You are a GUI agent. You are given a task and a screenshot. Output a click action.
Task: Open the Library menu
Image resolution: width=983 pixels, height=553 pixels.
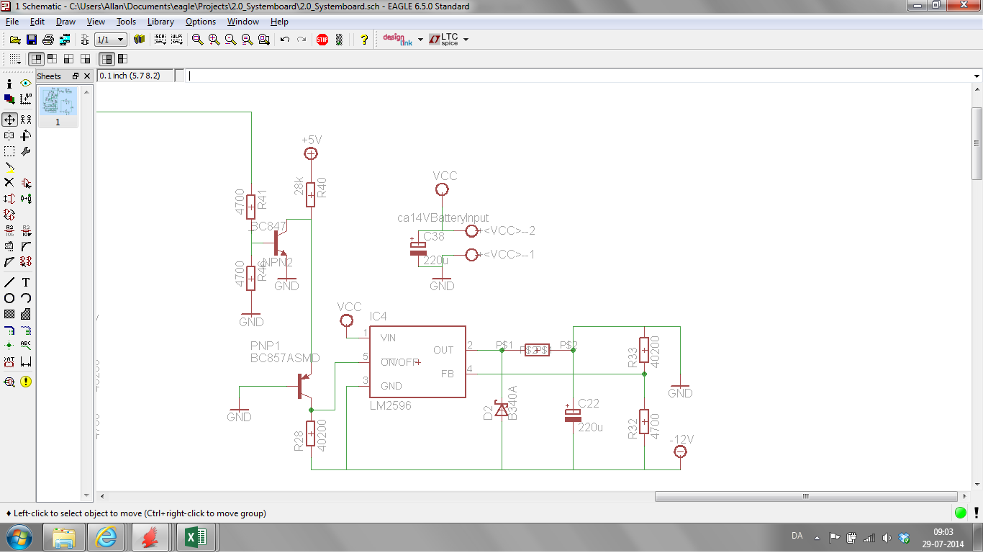pos(160,22)
